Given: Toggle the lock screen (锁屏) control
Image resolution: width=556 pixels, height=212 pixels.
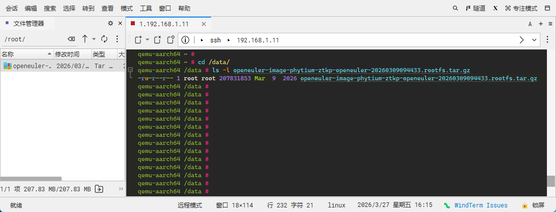Looking at the screenshot, I should (x=534, y=205).
